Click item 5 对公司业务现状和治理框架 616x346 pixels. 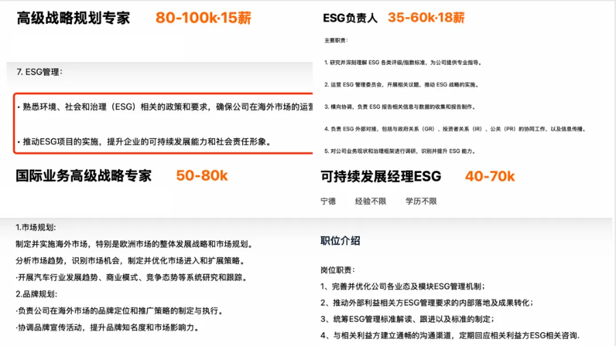(400, 151)
